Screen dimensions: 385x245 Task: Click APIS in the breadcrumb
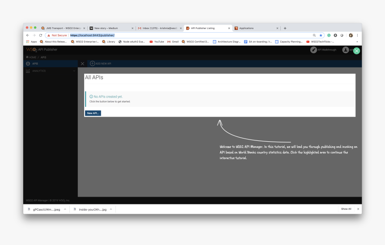43,57
